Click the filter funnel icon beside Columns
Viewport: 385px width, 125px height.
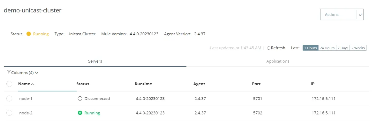pos(9,73)
